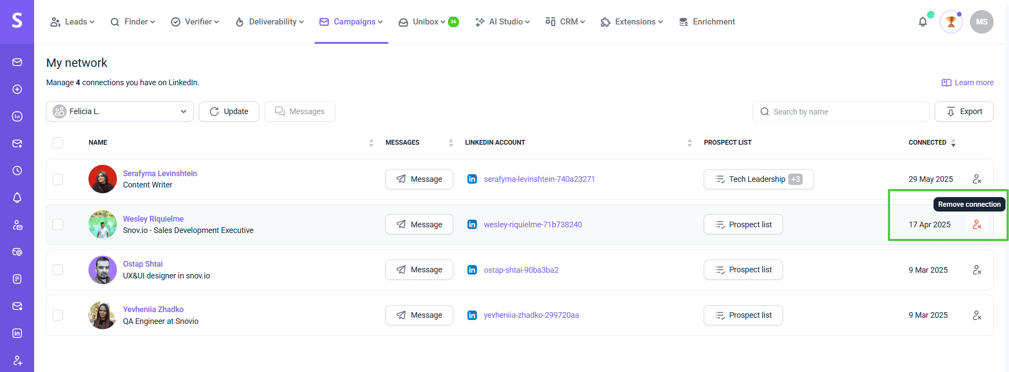The height and width of the screenshot is (372, 1009).
Task: Click LinkedIn icon beside serafyma-levinshtein profile
Action: (472, 179)
